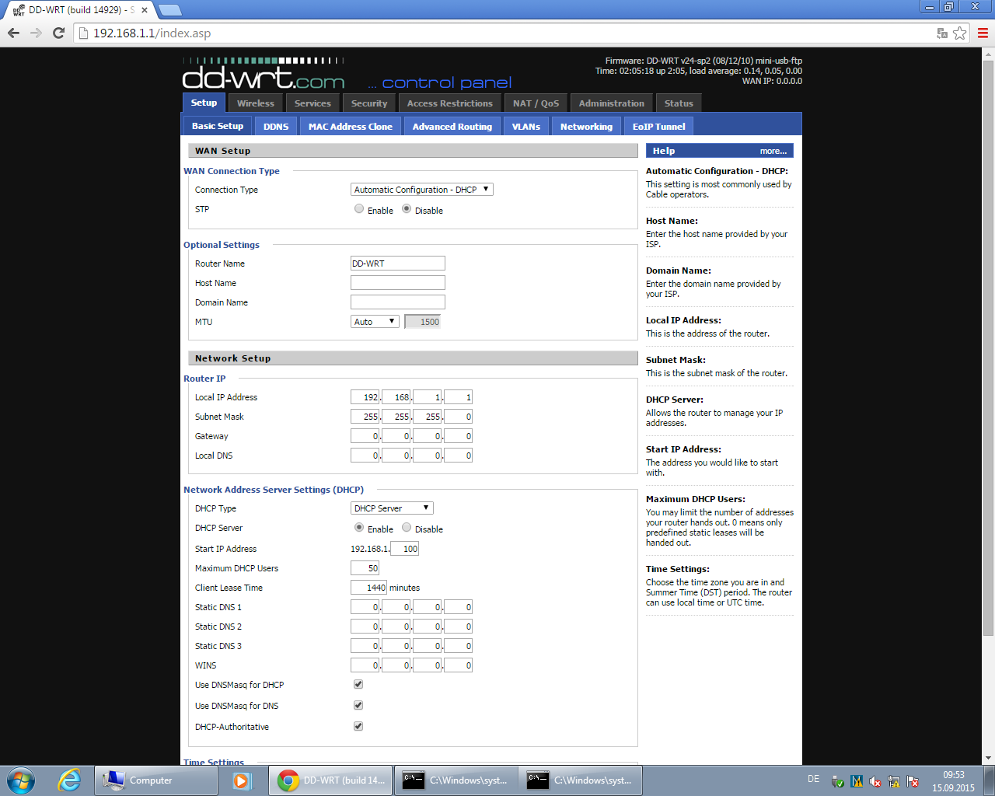Viewport: 995px width, 796px height.
Task: Click the Domain Name field
Action: [x=398, y=302]
